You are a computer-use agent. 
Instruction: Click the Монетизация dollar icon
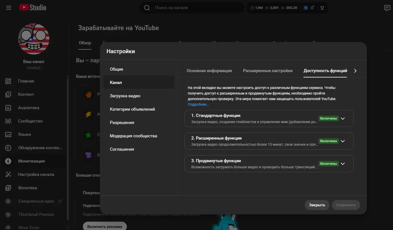(8, 161)
